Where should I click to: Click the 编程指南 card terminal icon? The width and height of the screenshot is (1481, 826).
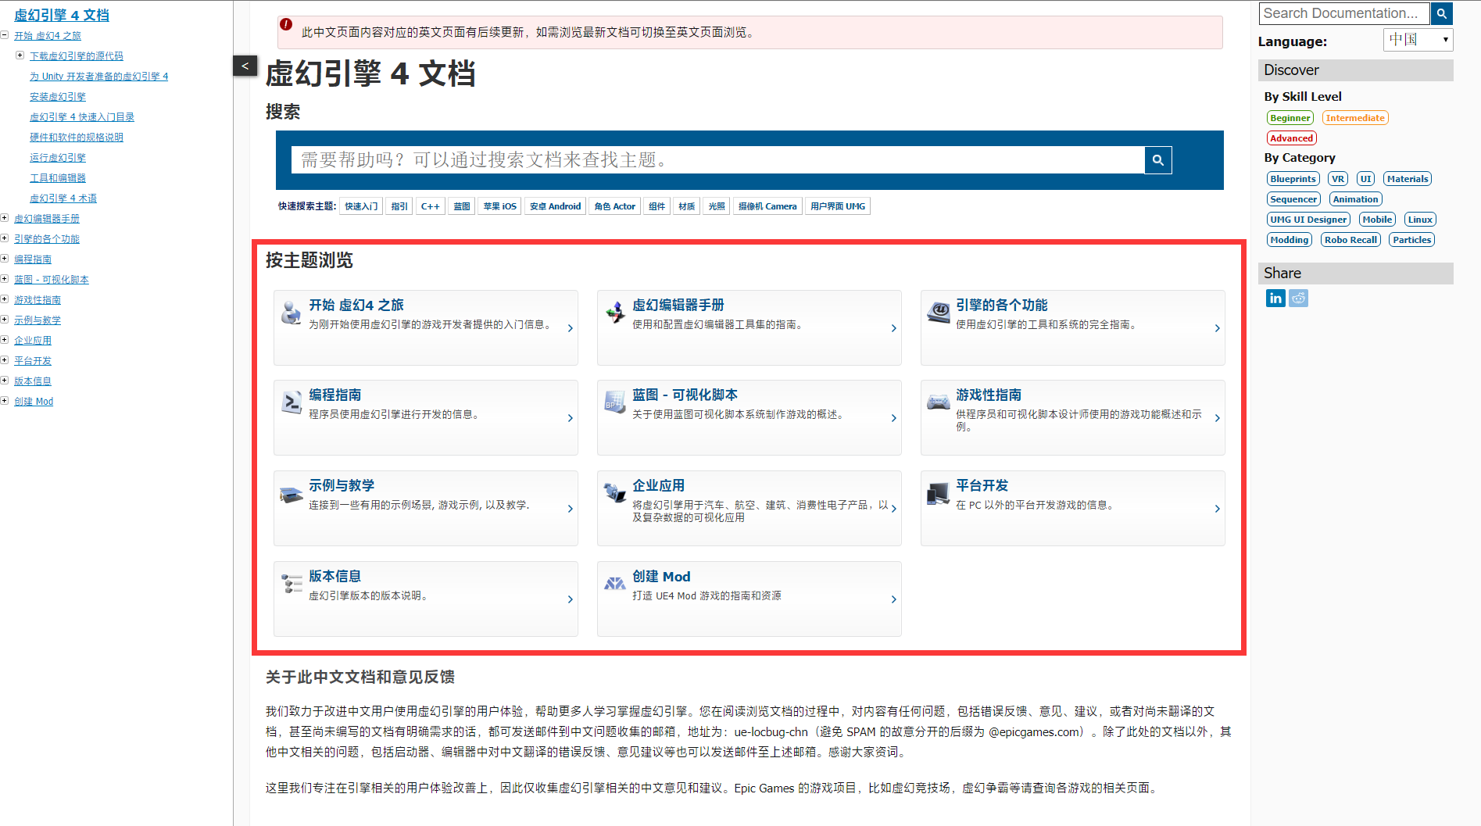292,402
